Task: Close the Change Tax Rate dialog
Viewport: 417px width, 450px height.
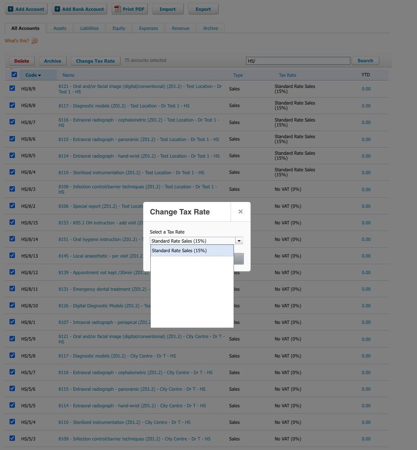Action: coord(240,212)
